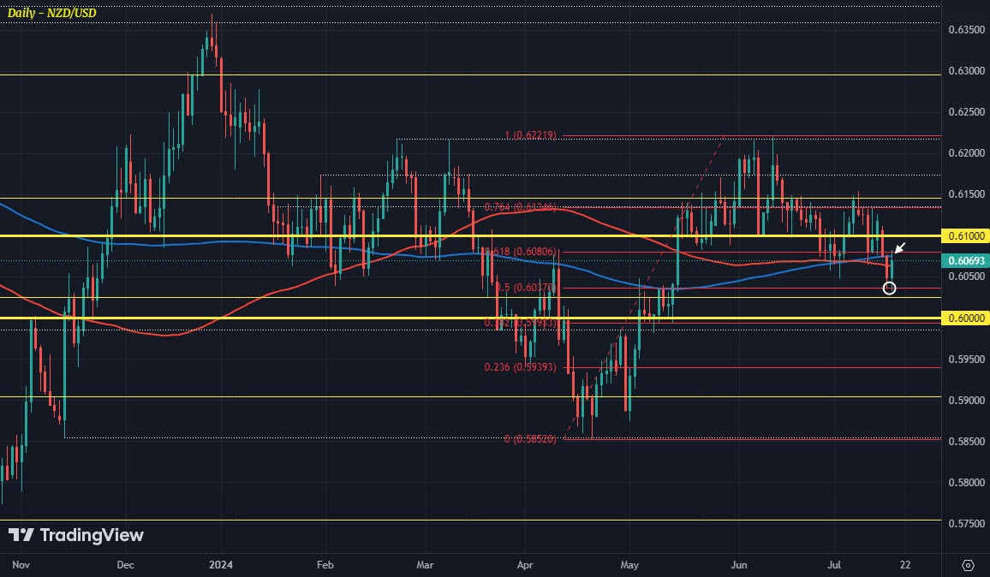This screenshot has width=990, height=577.
Task: Open chart settings gear icon
Action: pos(968,564)
